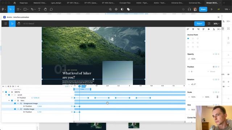Viewport: 232px width, 130px height.
Task: Open the Figma main menu
Action: coord(4,9)
